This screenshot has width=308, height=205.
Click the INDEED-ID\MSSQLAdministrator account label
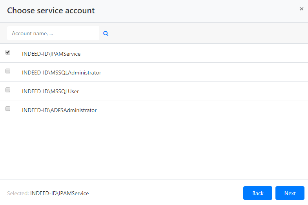[62, 73]
